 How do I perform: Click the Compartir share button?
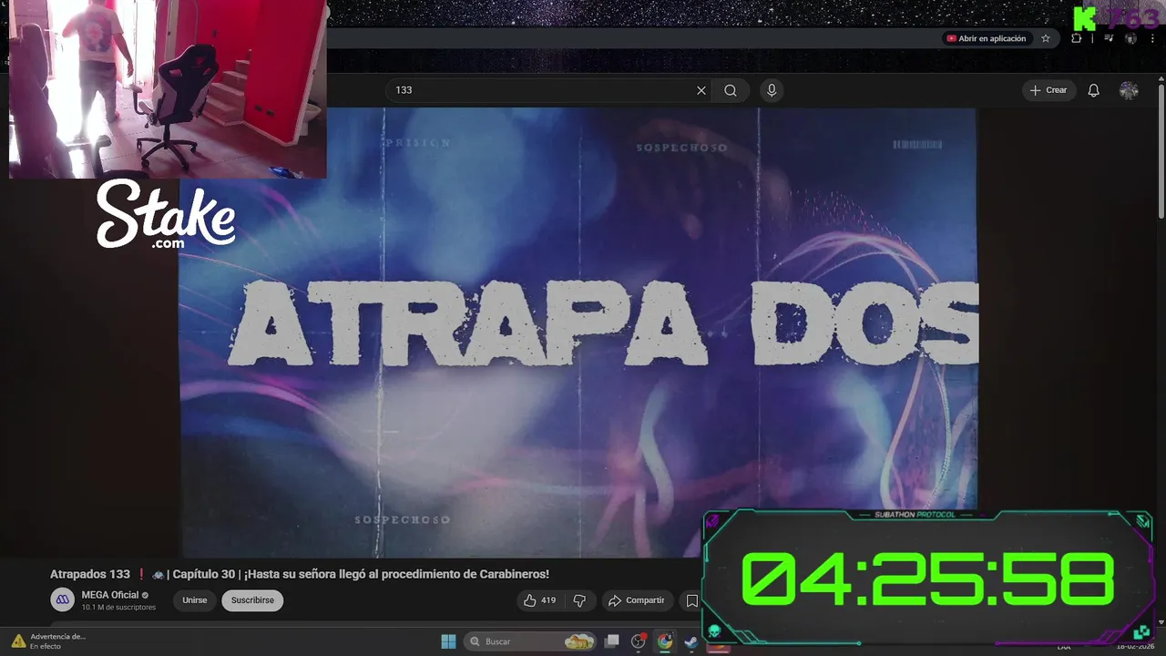point(637,600)
